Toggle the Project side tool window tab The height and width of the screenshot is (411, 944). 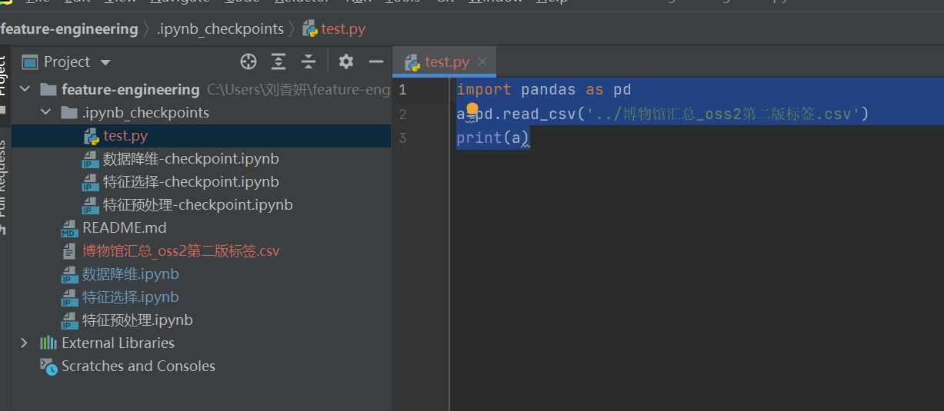point(4,77)
